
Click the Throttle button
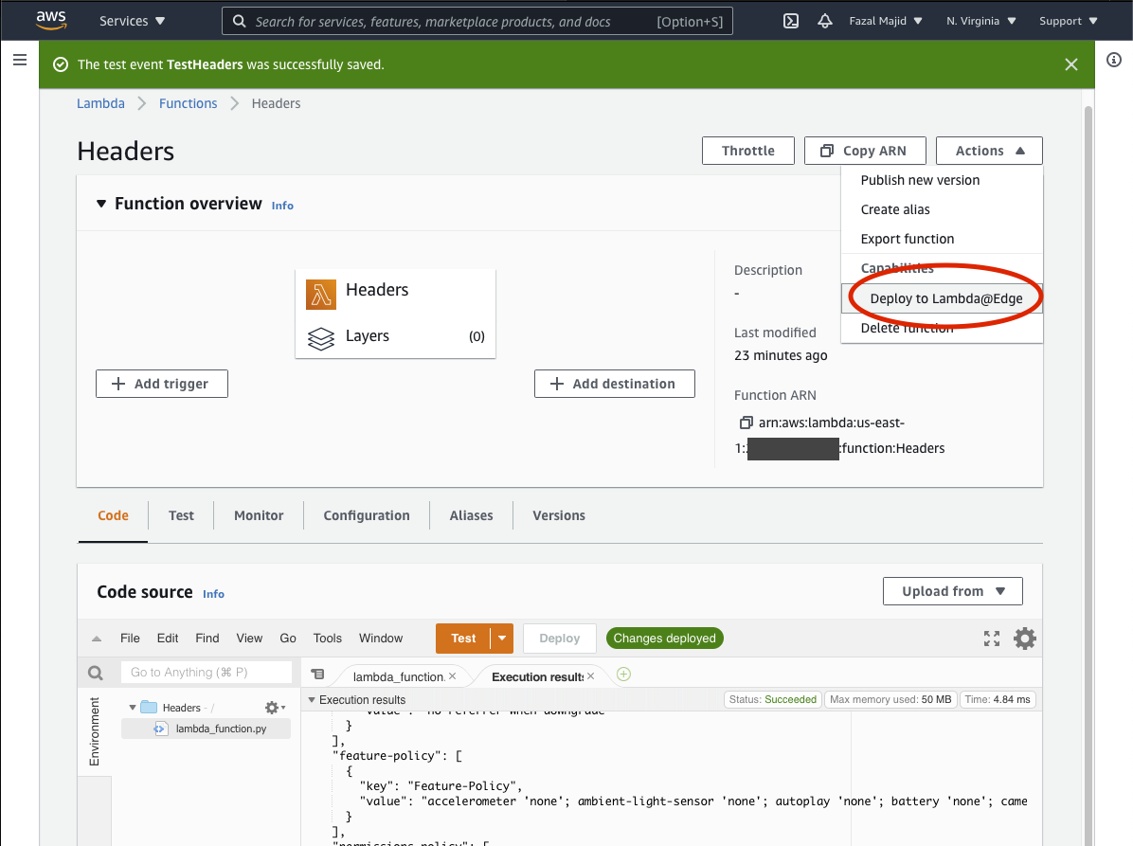[747, 151]
